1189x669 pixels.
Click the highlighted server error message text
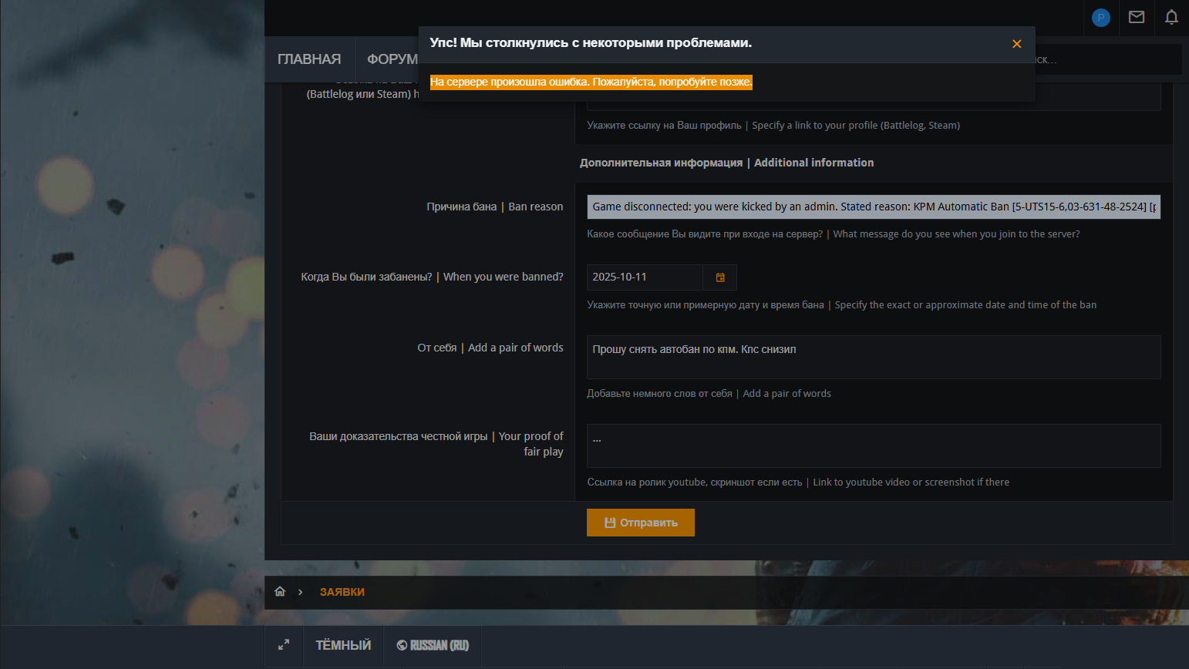591,82
